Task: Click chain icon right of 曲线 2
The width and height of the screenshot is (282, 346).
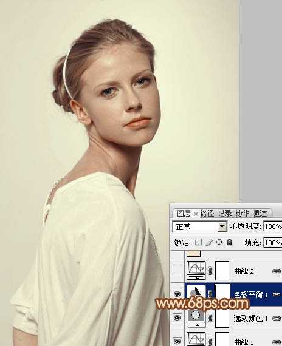Action: click(x=277, y=271)
